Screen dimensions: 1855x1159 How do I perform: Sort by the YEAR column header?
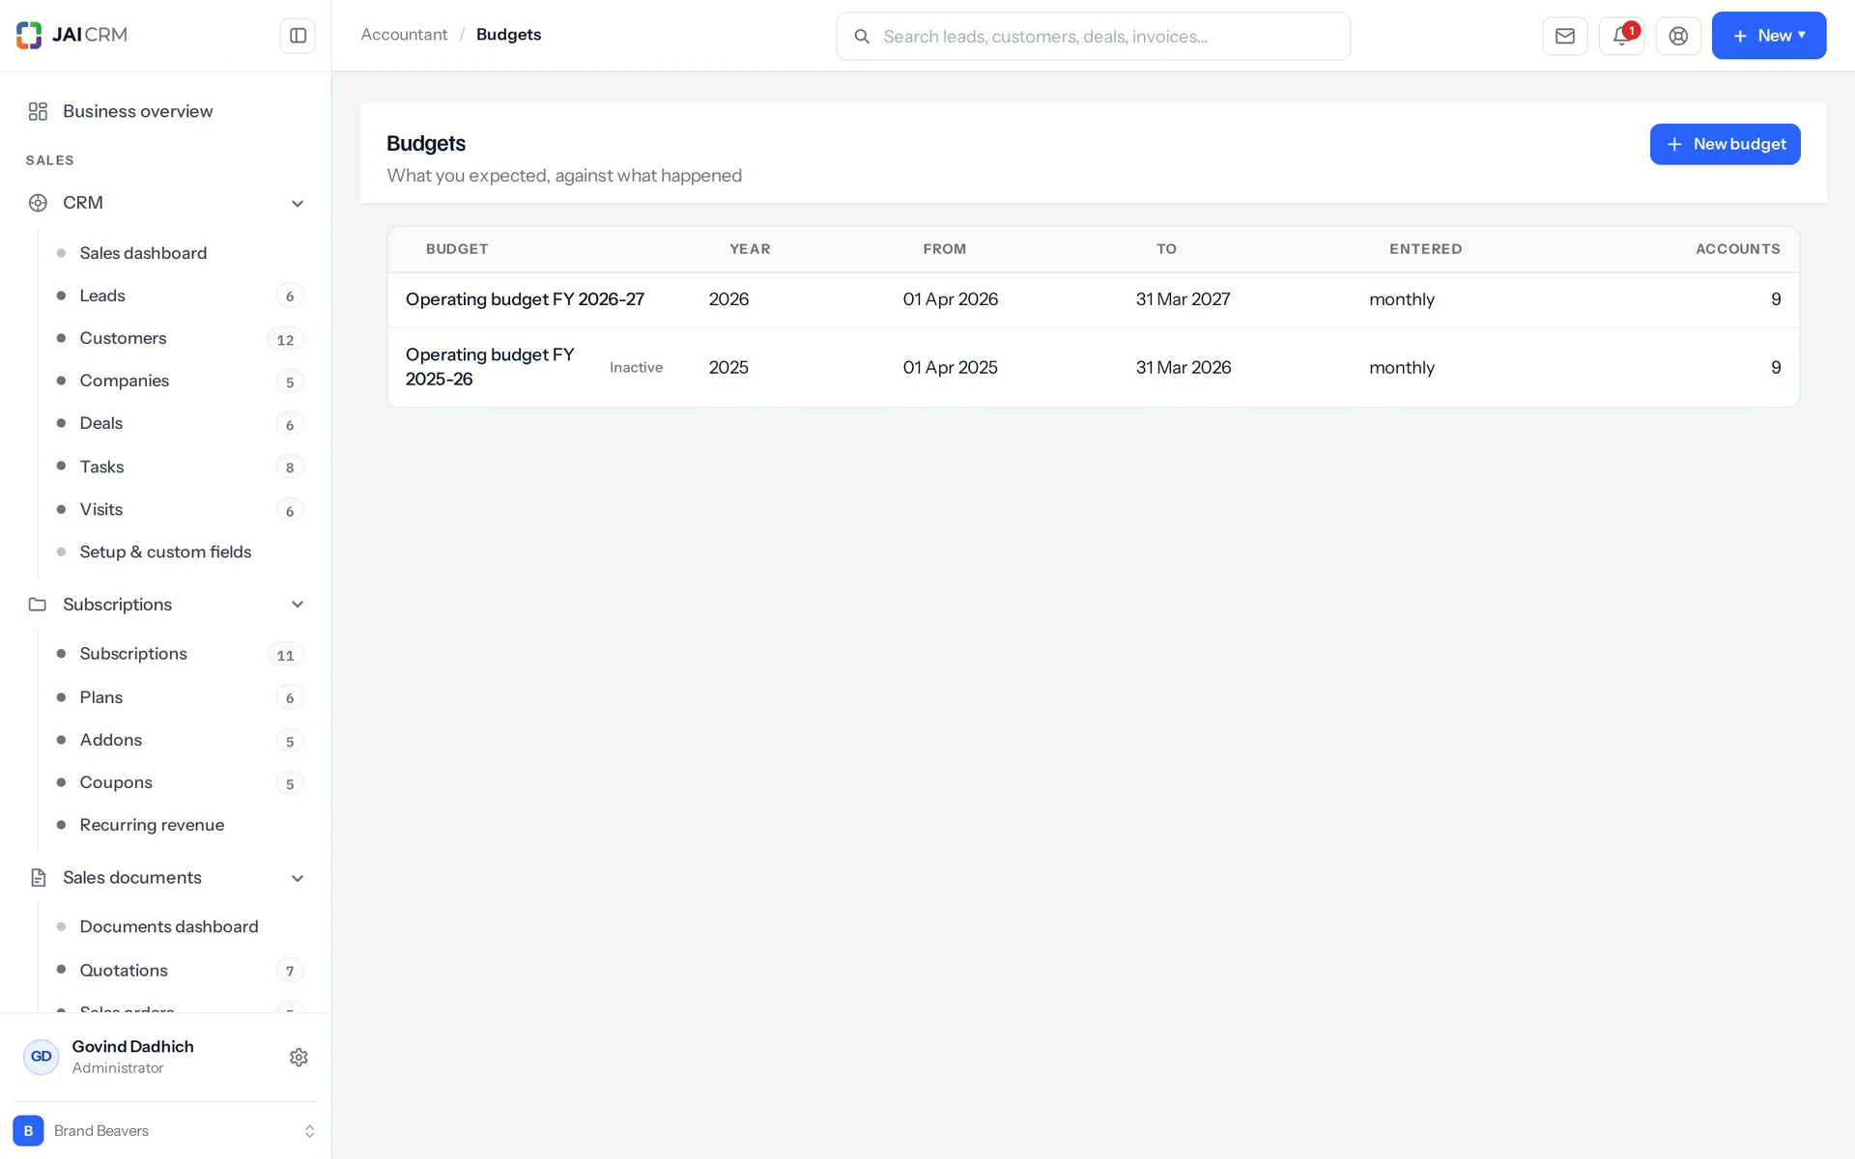pyautogui.click(x=750, y=249)
